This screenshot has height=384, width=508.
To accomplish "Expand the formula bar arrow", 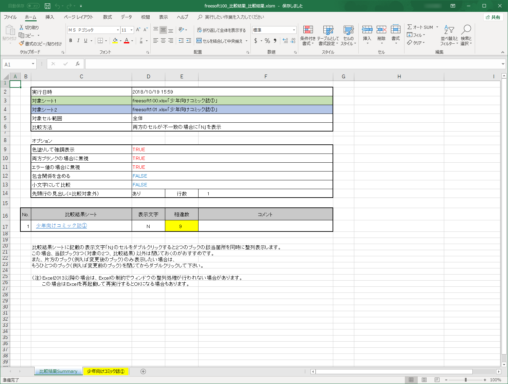I will point(503,64).
